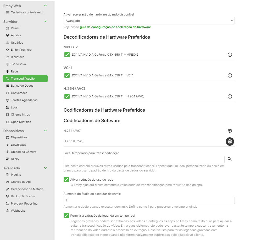The image size is (256, 240).
Task: Click the downmix audio boost input field
Action: (x=149, y=200)
